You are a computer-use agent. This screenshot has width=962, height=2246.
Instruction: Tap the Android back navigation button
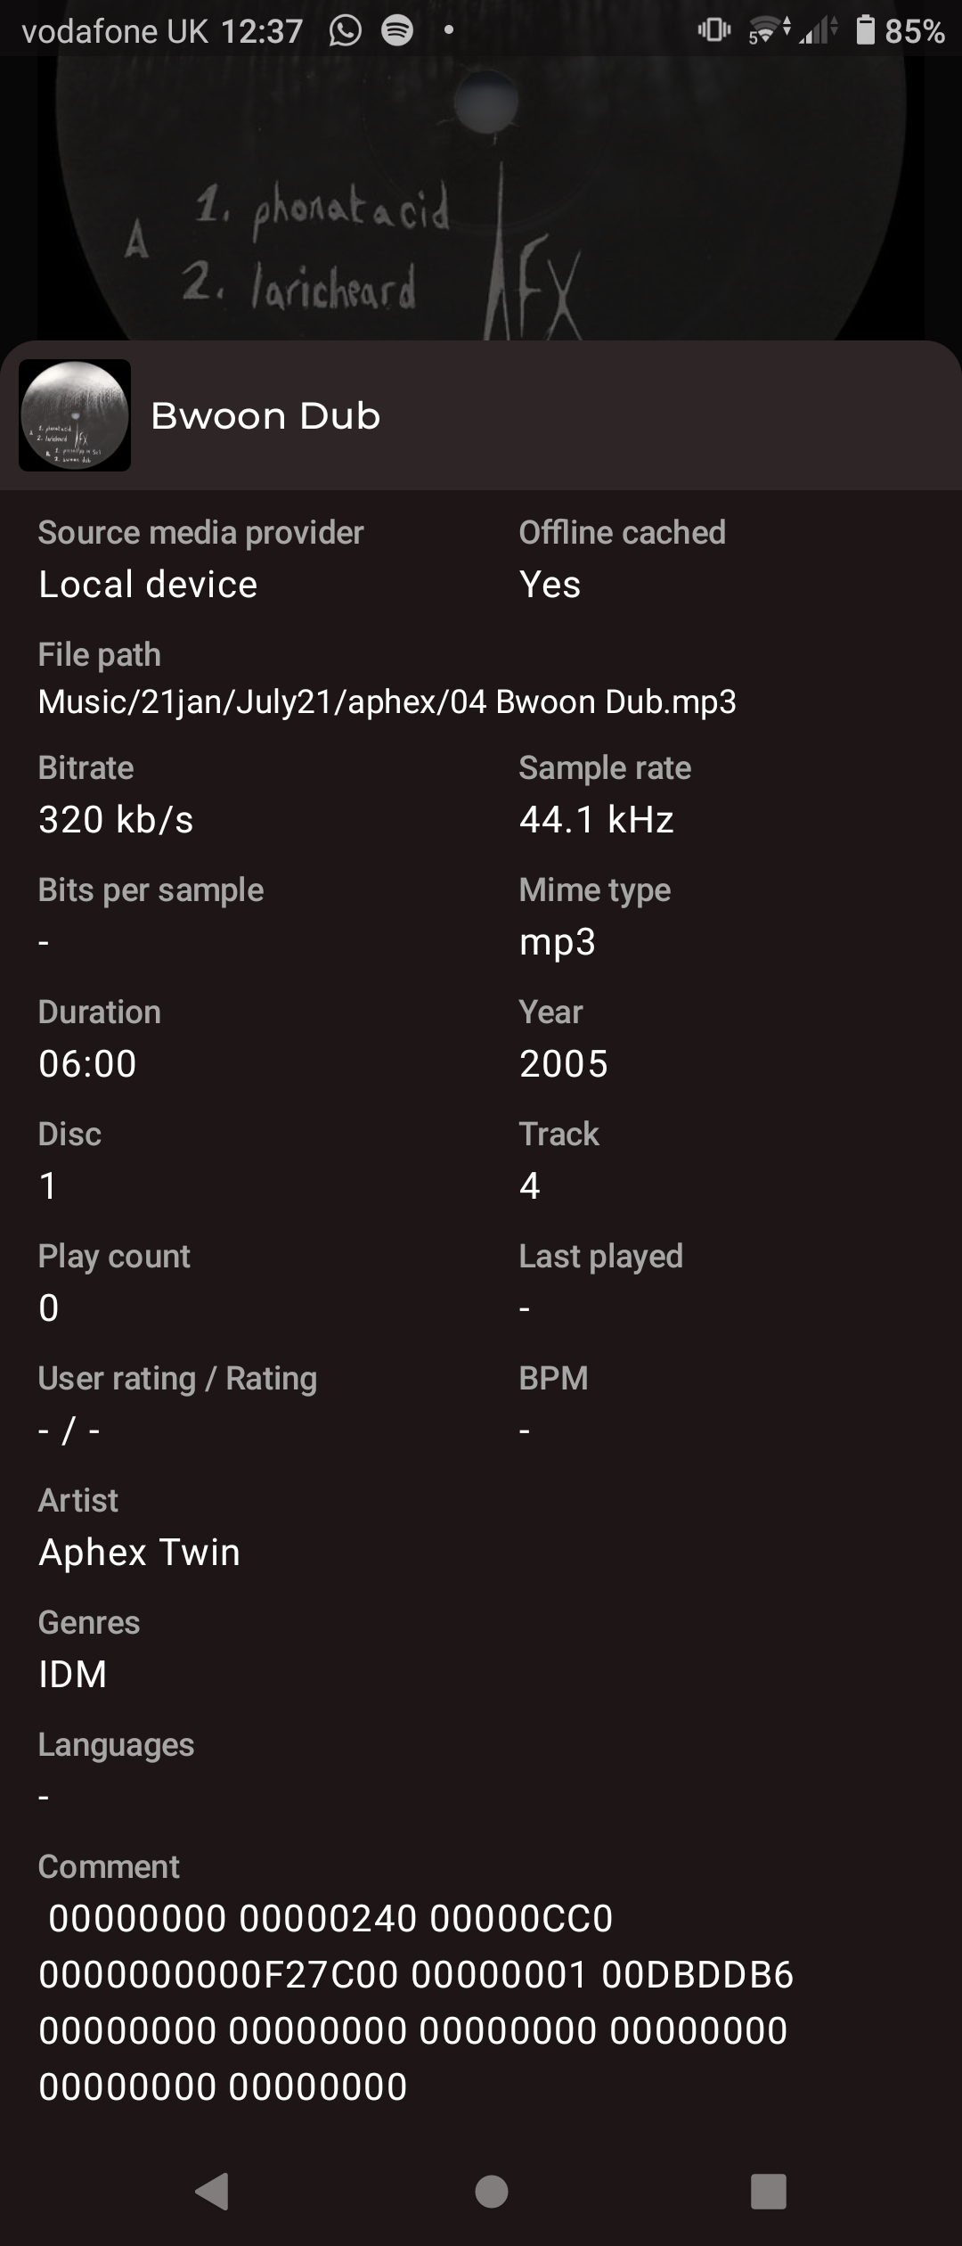pyautogui.click(x=213, y=2191)
